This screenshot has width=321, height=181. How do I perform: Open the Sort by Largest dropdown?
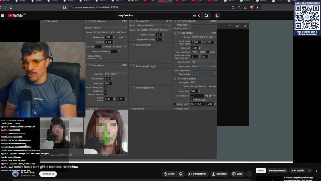click(x=120, y=47)
